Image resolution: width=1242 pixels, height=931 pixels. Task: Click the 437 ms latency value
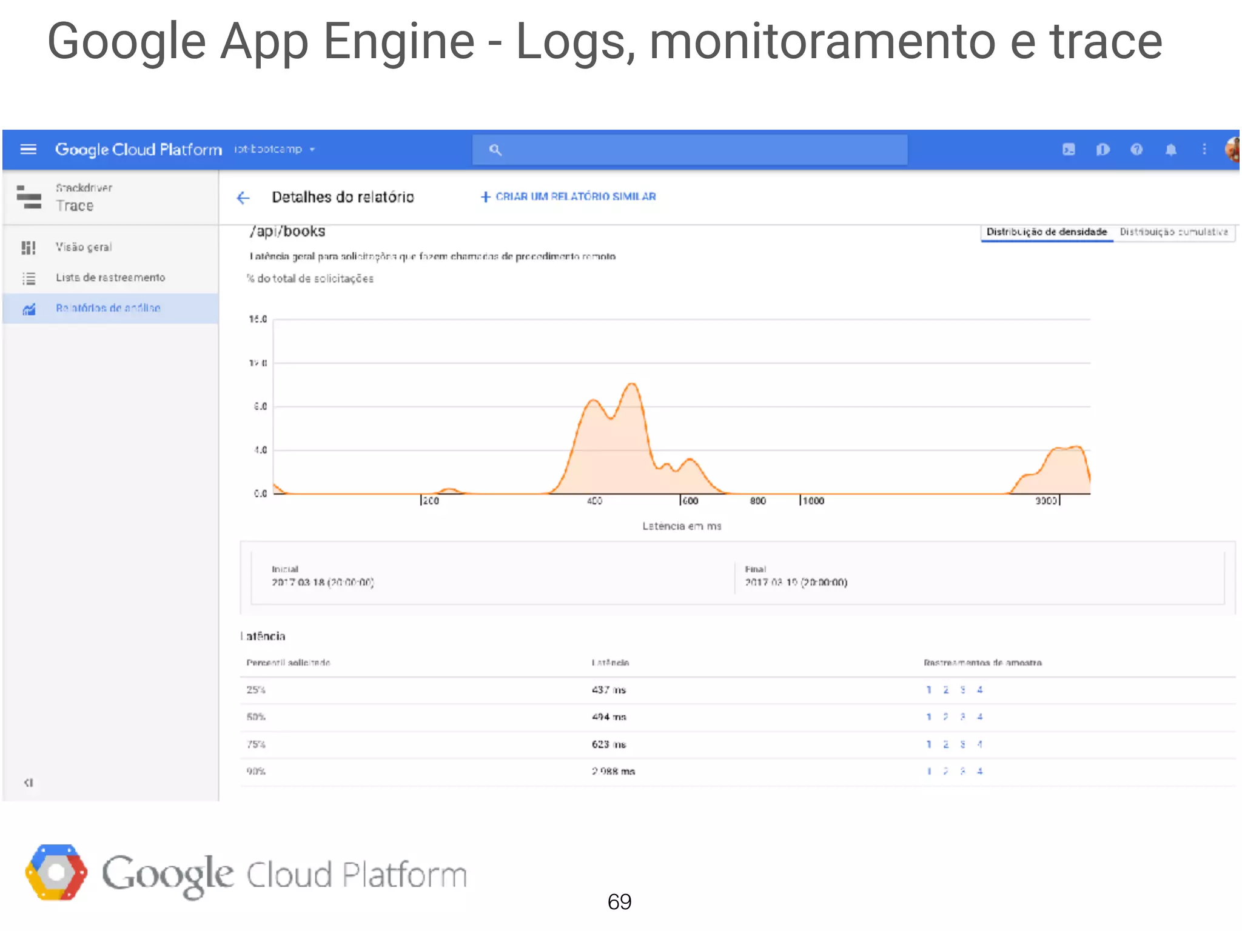pos(609,690)
